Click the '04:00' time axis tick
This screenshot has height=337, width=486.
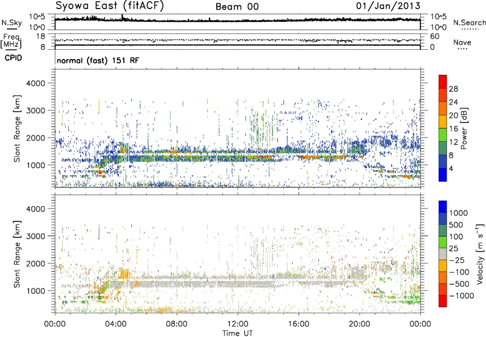point(116,324)
